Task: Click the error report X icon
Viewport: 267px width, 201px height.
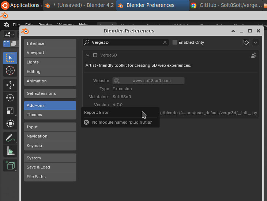Action: click(x=86, y=122)
